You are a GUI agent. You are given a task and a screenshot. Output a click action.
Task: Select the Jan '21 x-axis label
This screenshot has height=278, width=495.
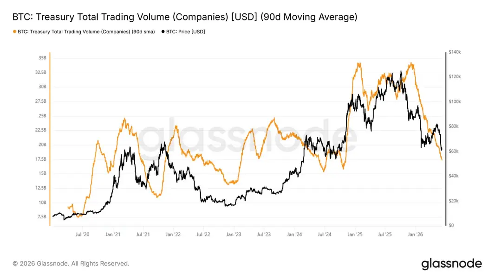[x=113, y=234]
